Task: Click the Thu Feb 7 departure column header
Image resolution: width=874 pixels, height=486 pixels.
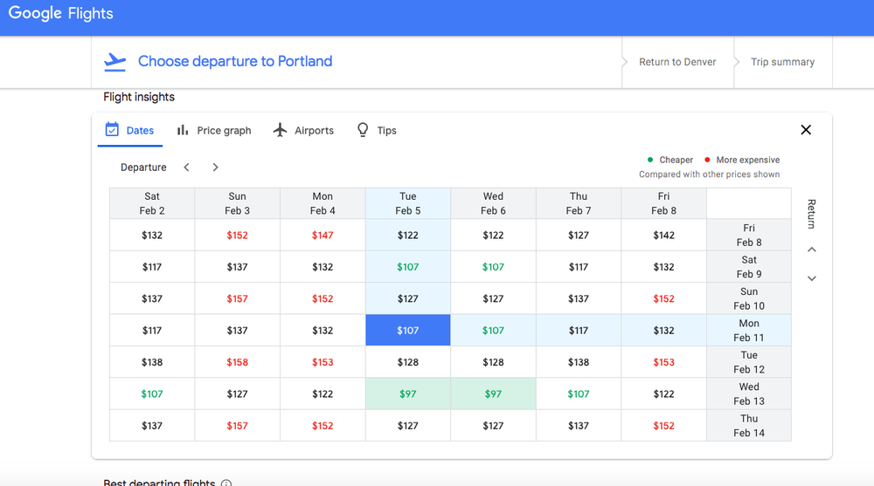Action: pyautogui.click(x=579, y=203)
